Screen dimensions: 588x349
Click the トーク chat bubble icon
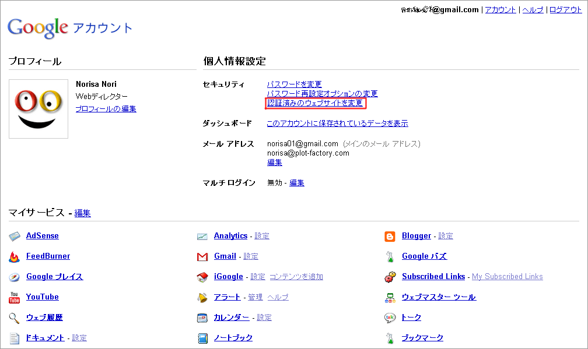tap(390, 318)
